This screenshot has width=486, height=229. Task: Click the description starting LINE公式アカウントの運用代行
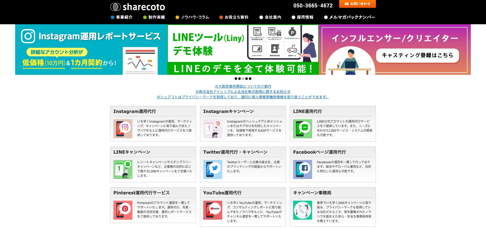click(x=345, y=128)
